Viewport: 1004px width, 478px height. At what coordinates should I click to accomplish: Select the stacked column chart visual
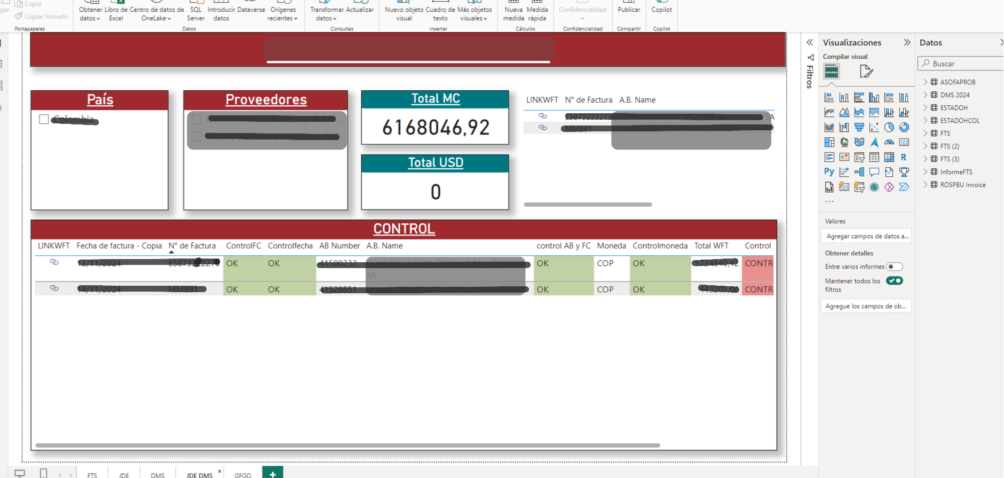[x=844, y=98]
